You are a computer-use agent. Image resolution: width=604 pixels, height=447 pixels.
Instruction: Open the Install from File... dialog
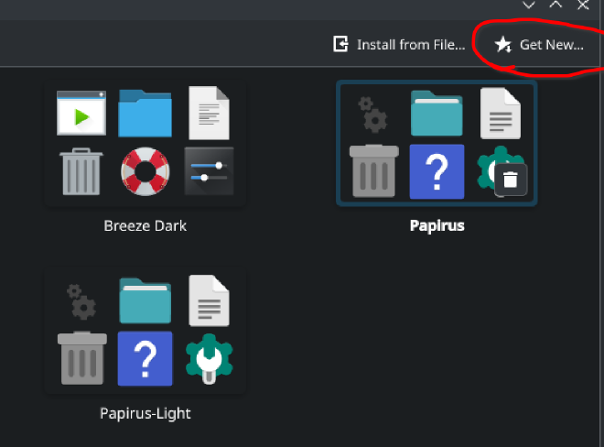[x=399, y=44]
